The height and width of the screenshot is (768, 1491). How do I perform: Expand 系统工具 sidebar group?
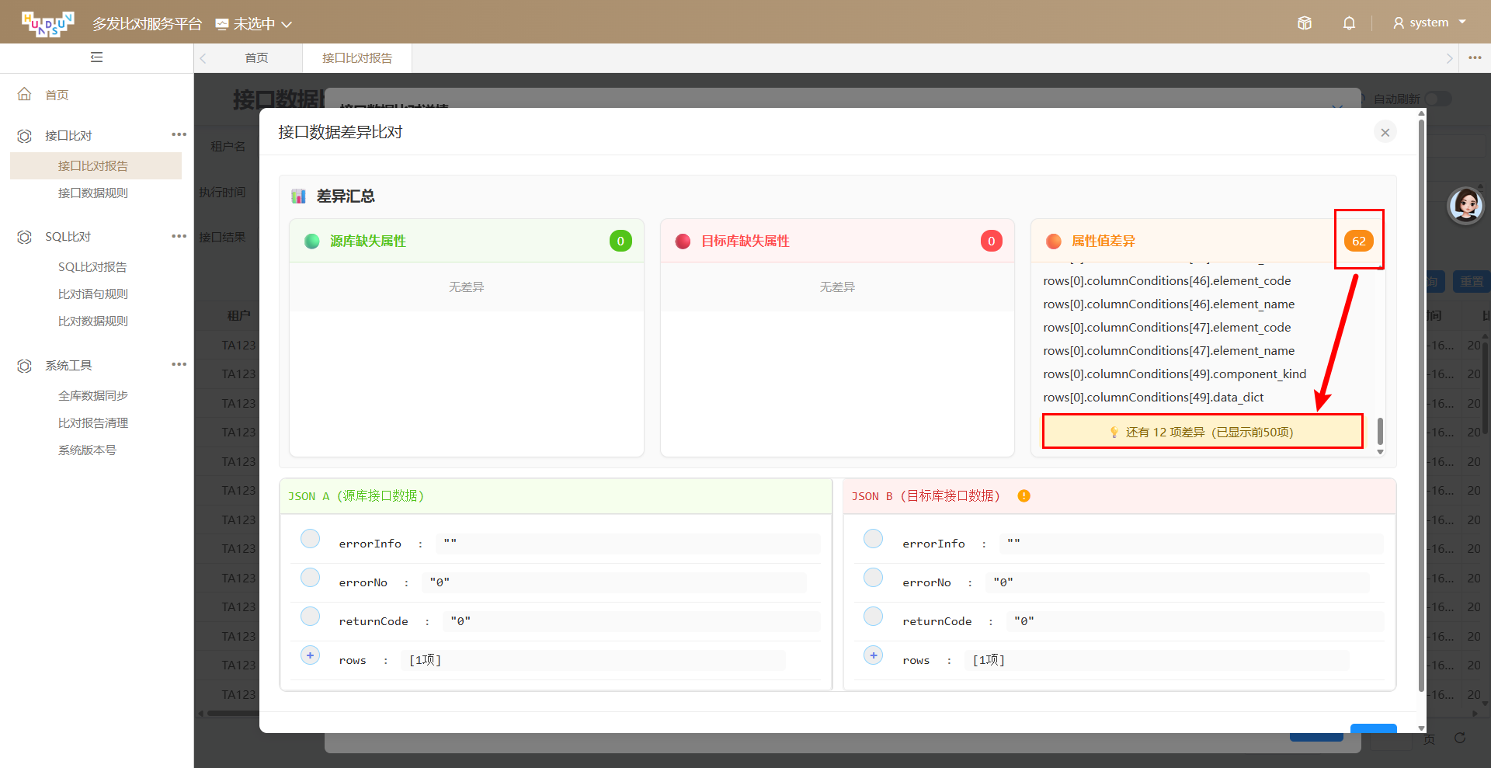click(x=68, y=365)
